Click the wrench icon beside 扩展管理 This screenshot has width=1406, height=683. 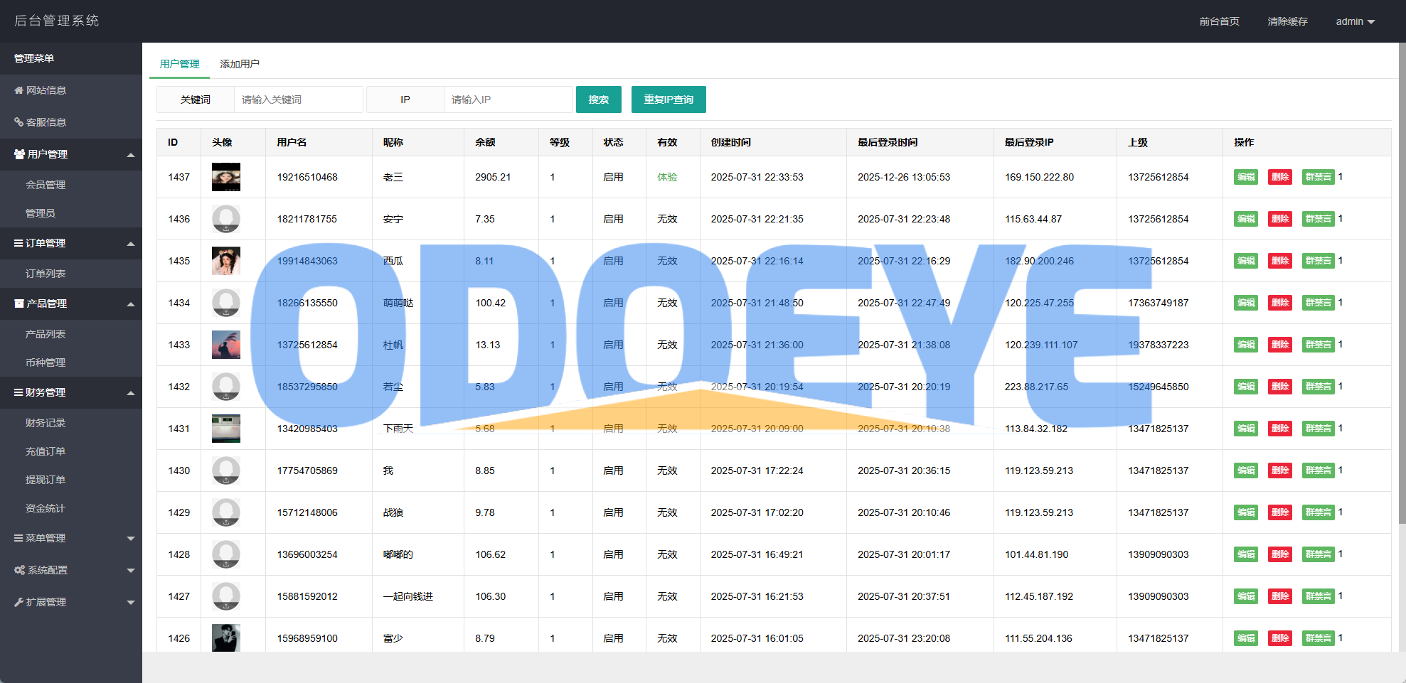pos(18,602)
